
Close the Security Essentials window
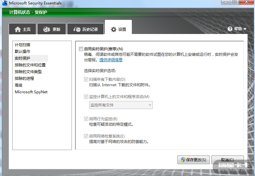[246, 2]
